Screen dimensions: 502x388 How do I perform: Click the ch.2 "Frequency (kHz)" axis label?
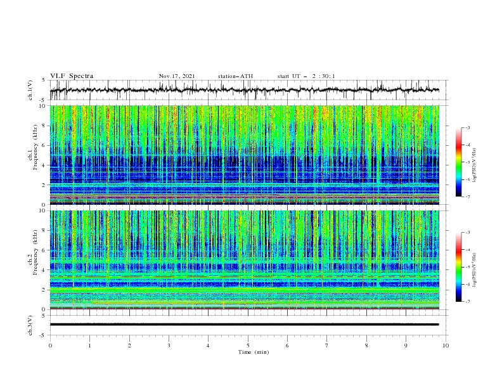click(x=35, y=252)
